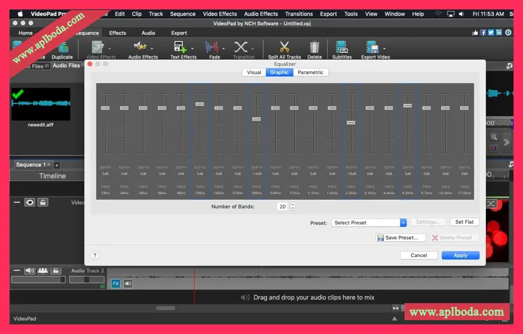Click the Audio Effects toolbar icon
The image size is (523, 334).
(x=141, y=47)
